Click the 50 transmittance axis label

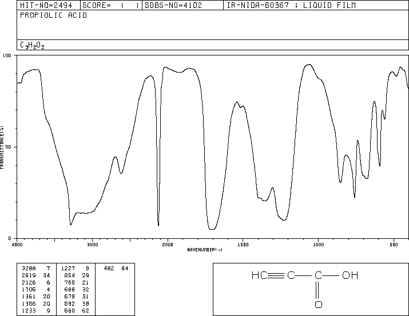8,147
